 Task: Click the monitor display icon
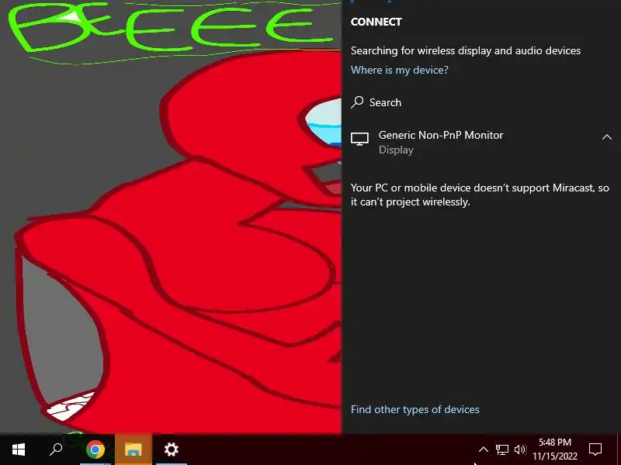pyautogui.click(x=359, y=139)
